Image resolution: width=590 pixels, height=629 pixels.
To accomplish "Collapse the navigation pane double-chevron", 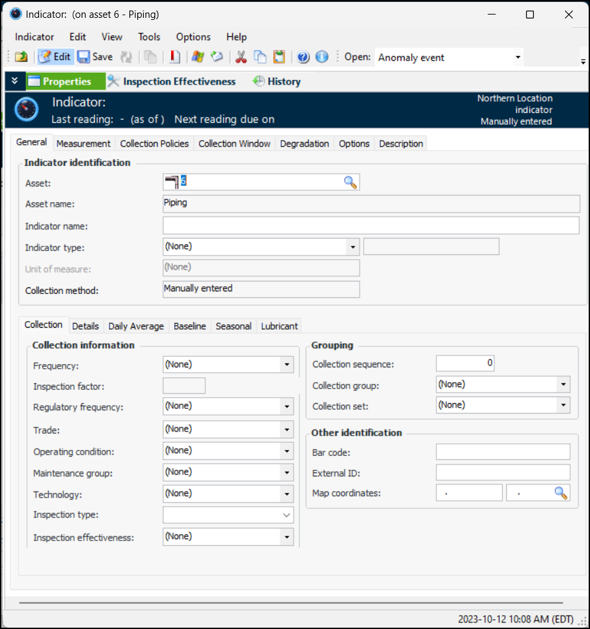I will pyautogui.click(x=14, y=81).
